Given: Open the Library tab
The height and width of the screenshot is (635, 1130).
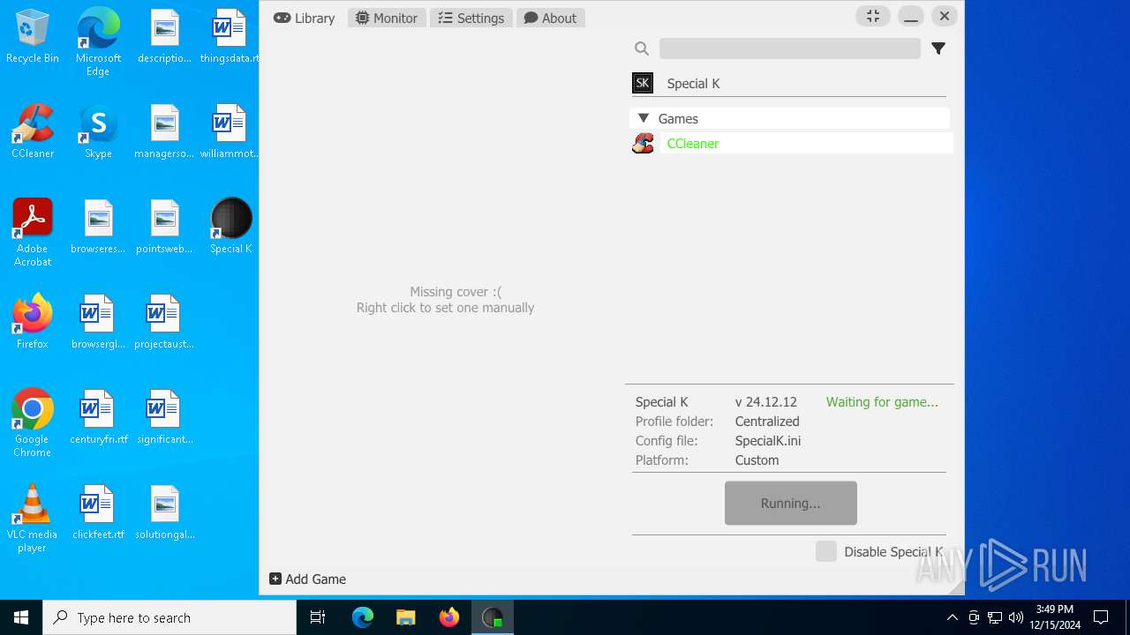Looking at the screenshot, I should tap(305, 18).
